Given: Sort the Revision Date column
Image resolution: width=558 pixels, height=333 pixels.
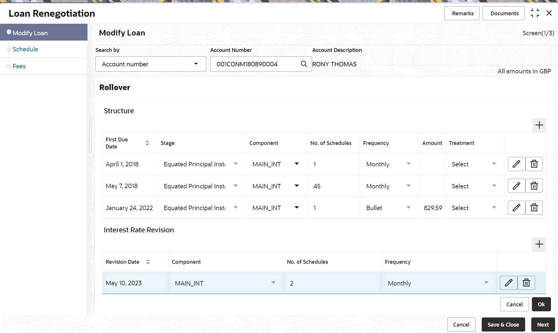Looking at the screenshot, I should (148, 262).
